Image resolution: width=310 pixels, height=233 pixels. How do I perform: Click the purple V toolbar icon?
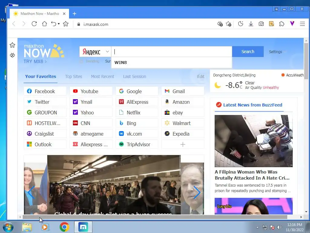pyautogui.click(x=292, y=24)
